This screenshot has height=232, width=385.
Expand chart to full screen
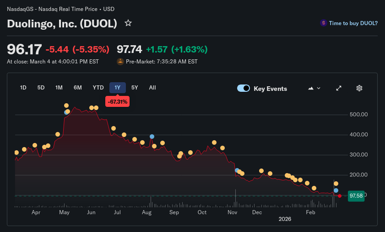(x=339, y=88)
